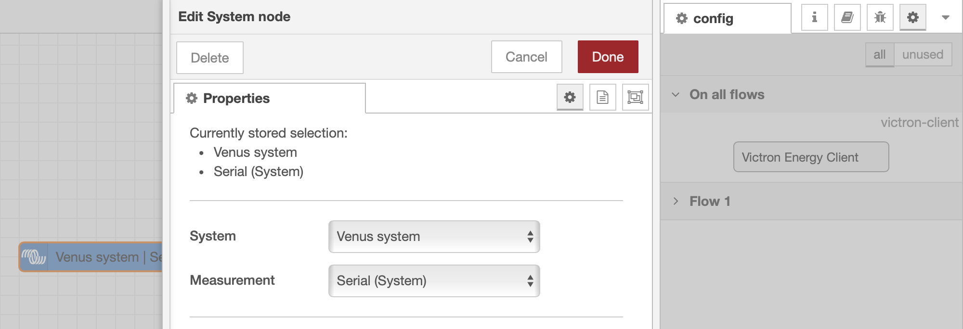This screenshot has width=963, height=329.
Task: Open the Measurement dropdown showing Serial (System)
Action: 433,280
